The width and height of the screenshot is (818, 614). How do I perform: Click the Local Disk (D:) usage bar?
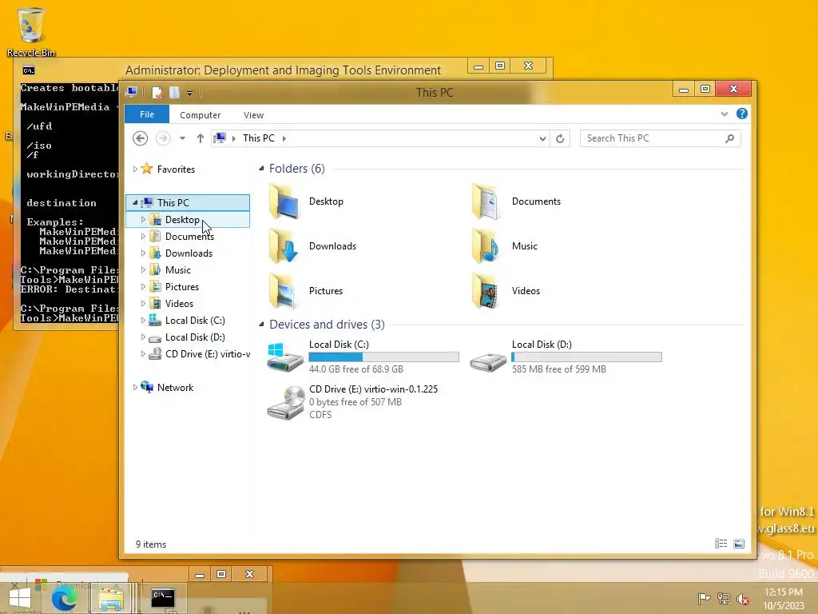coord(587,357)
